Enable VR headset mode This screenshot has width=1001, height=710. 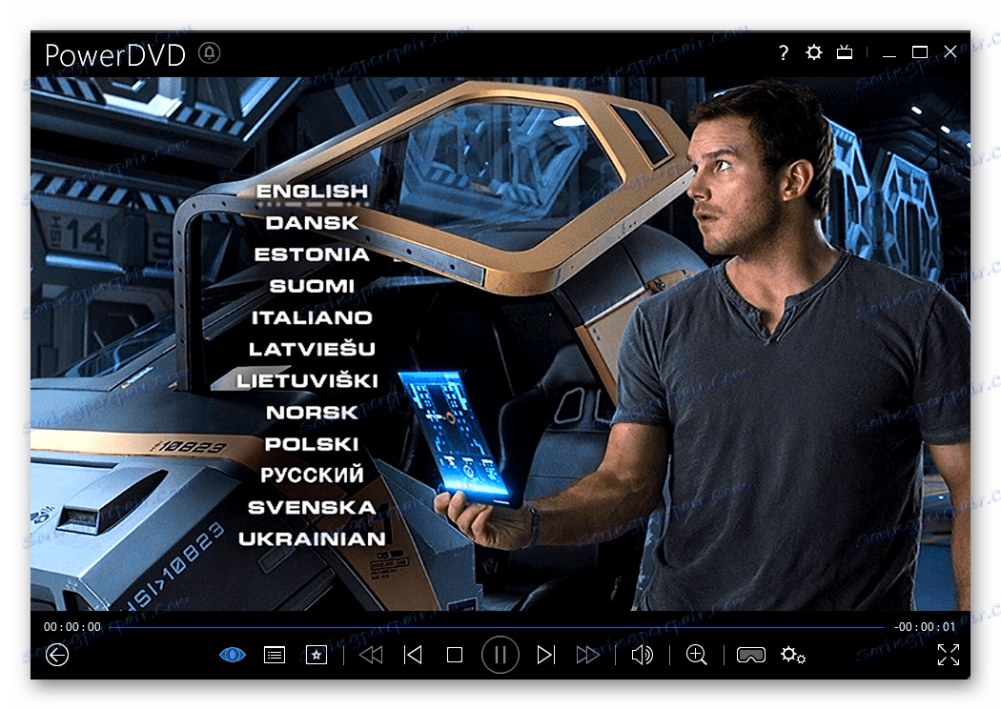(x=751, y=655)
